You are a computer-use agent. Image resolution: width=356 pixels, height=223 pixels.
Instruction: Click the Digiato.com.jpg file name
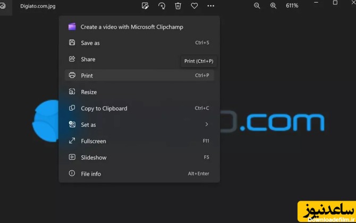coord(38,6)
